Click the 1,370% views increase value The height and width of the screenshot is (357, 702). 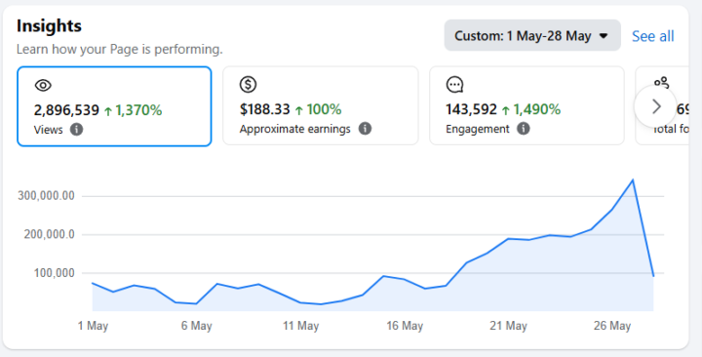138,110
